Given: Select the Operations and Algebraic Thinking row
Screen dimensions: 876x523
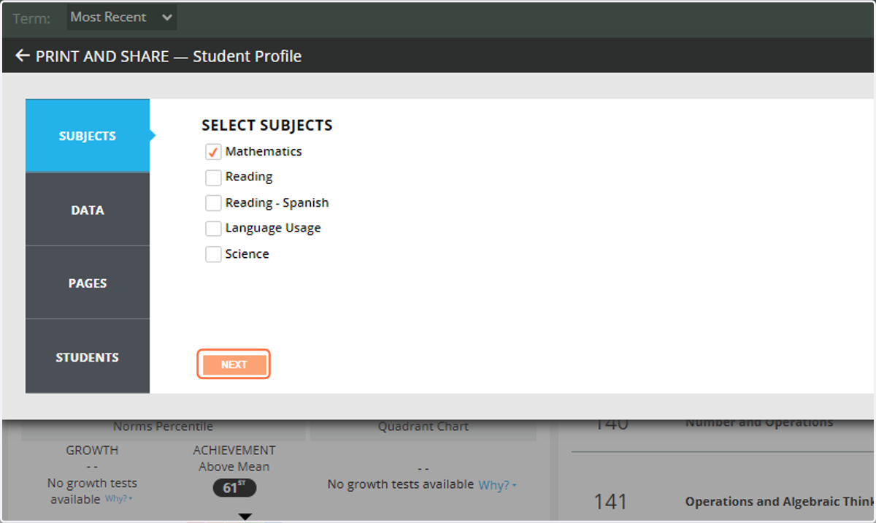Looking at the screenshot, I should 723,501.
